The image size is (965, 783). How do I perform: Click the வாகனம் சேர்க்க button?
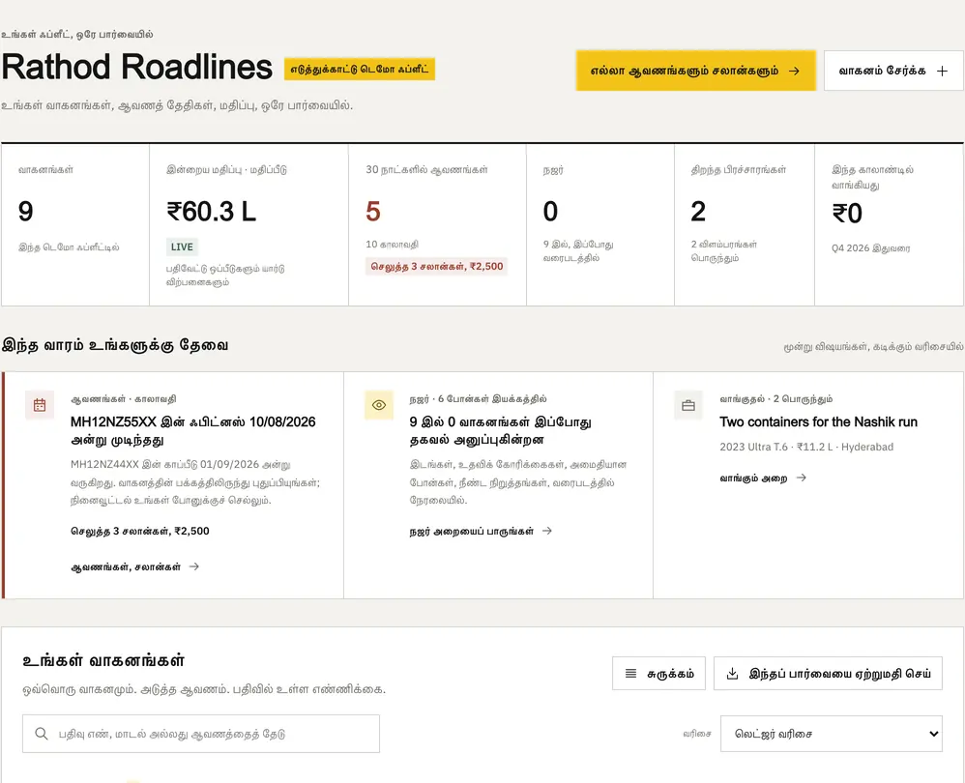(893, 71)
